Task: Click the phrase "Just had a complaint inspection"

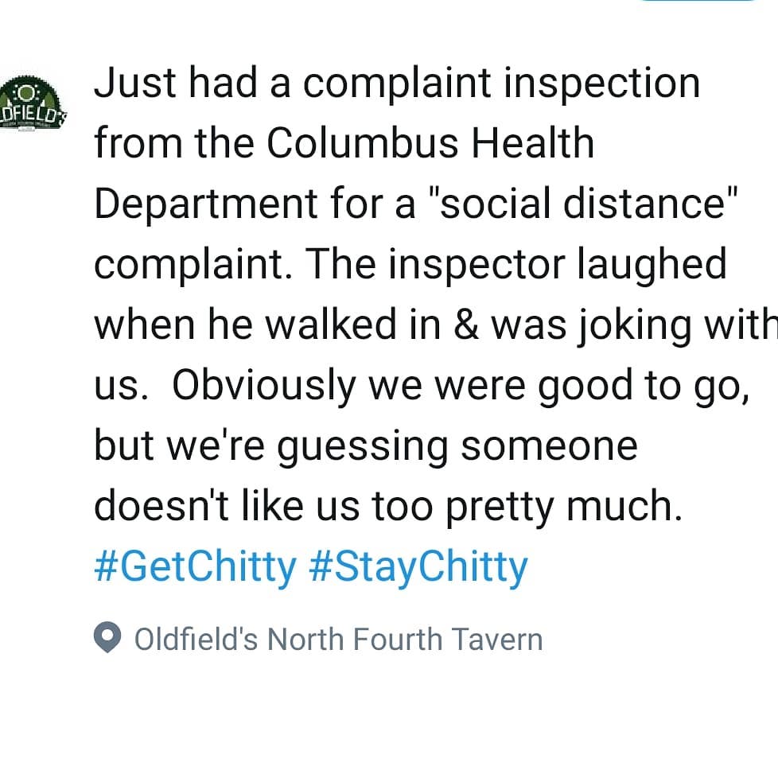Action: pos(396,84)
